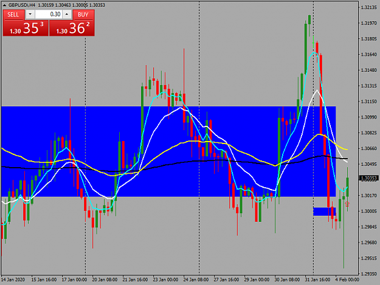Click the current price label 1.30353
The height and width of the screenshot is (285, 380).
368,178
